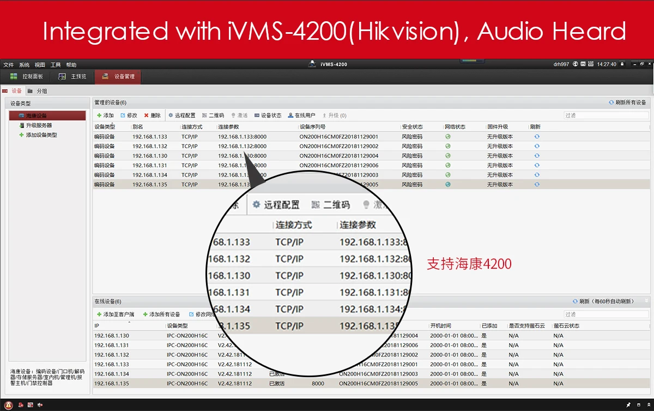This screenshot has height=411, width=654.
Task: Click the drh997 user name
Action: (x=561, y=64)
